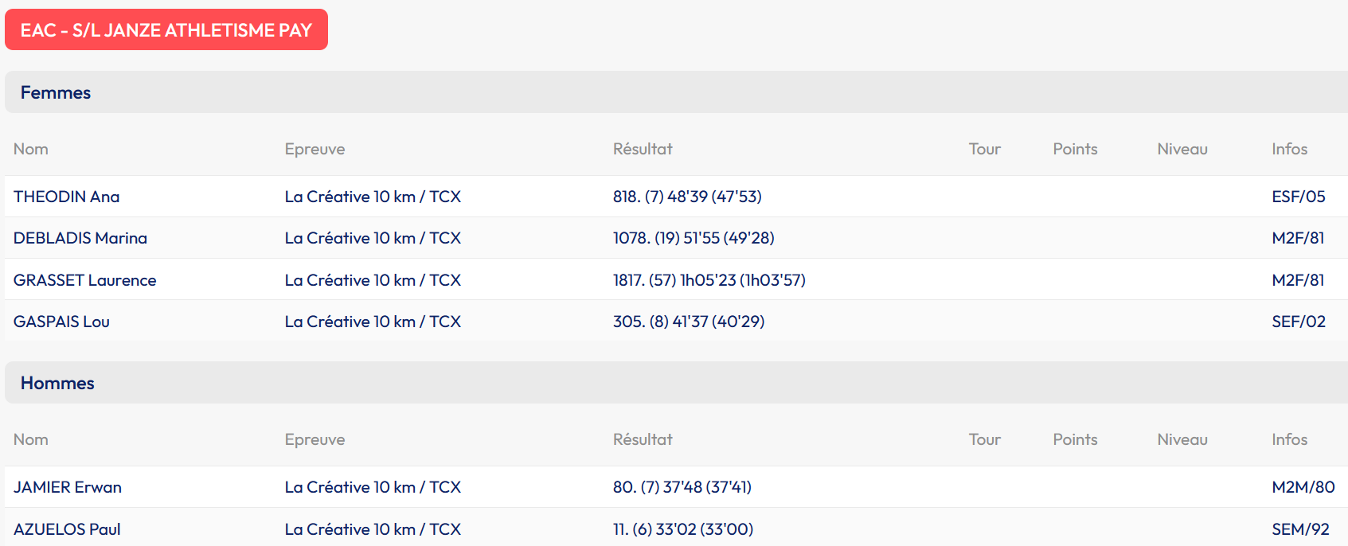Click the Epreuve column header under Hommes
The width and height of the screenshot is (1348, 546).
315,440
